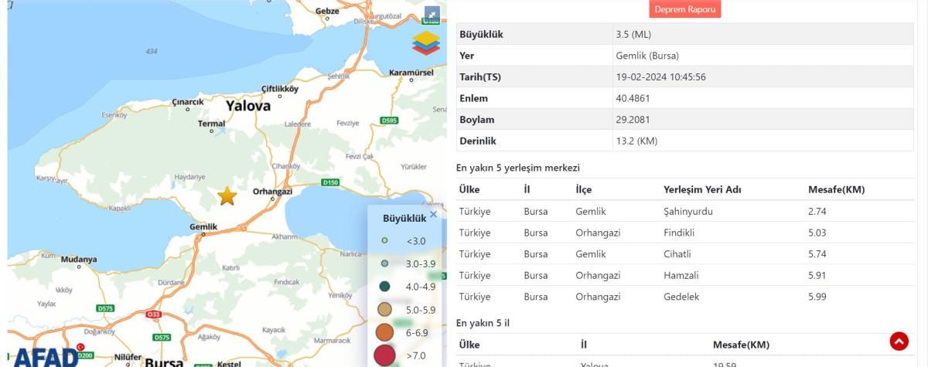Click the İlçe column header
The width and height of the screenshot is (928, 367).
pyautogui.click(x=584, y=190)
